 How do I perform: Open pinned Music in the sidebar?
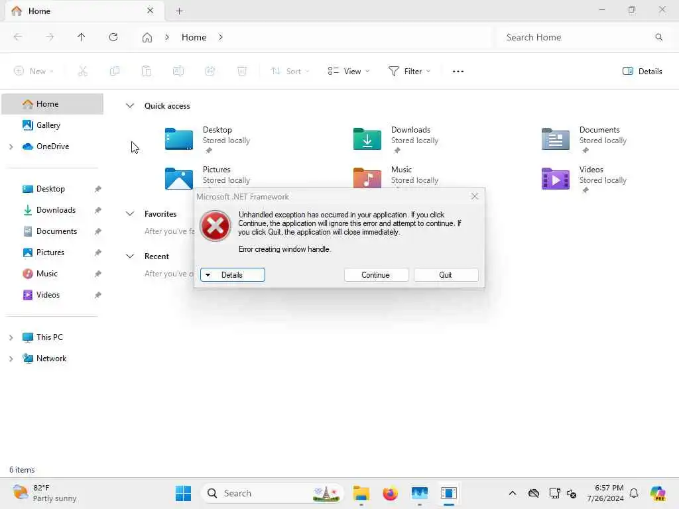coord(47,274)
